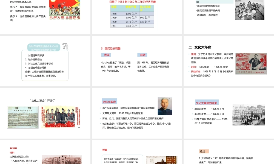
Task: Select bullet '不切实际，弄虚作假'
Action: coord(207,15)
